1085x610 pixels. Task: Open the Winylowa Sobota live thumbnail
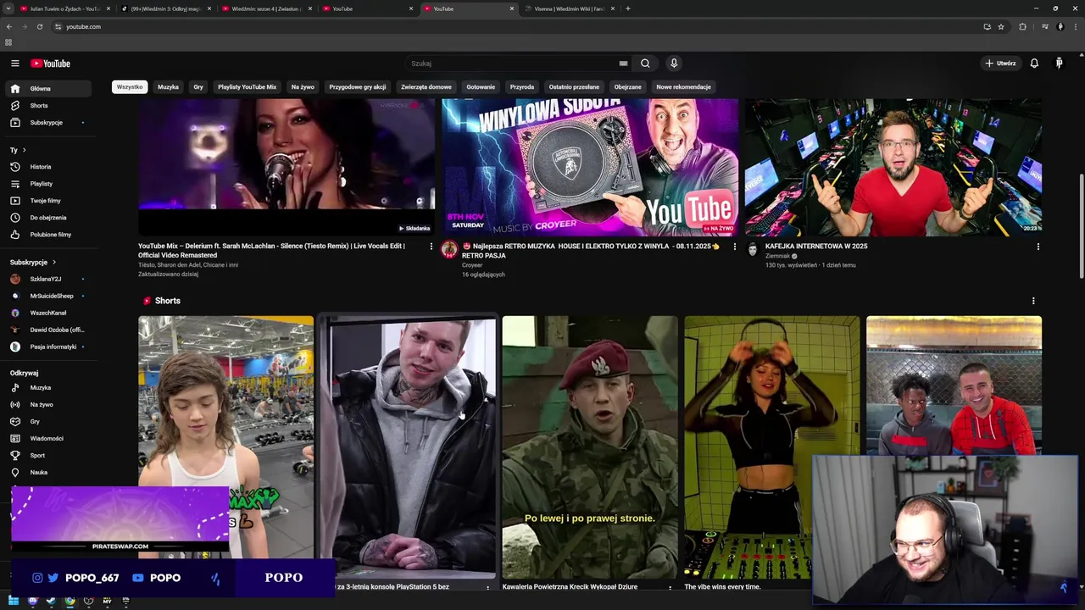pos(590,167)
